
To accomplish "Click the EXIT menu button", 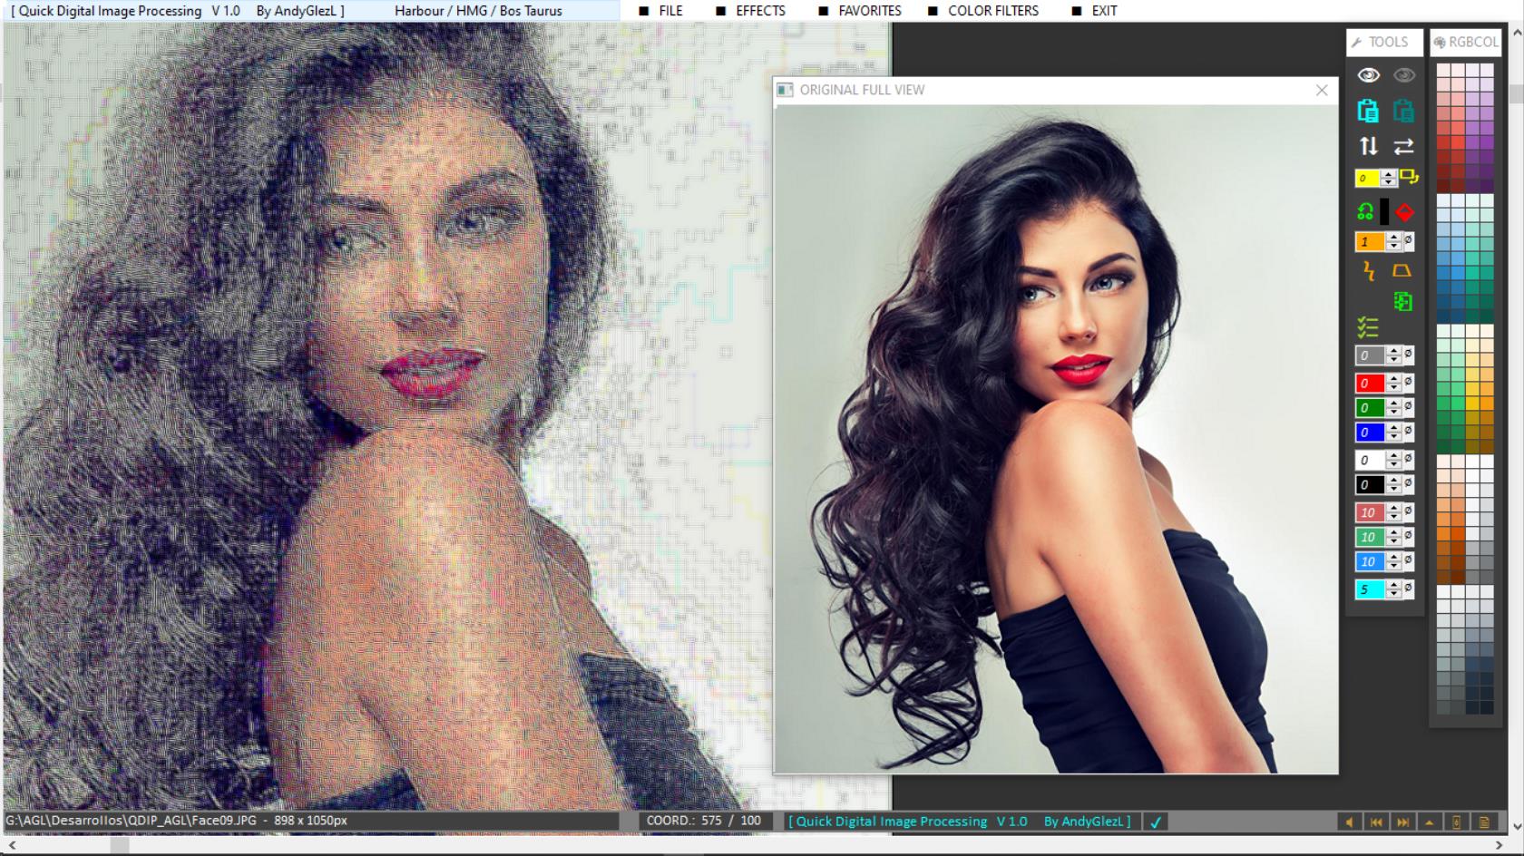I will click(1103, 11).
